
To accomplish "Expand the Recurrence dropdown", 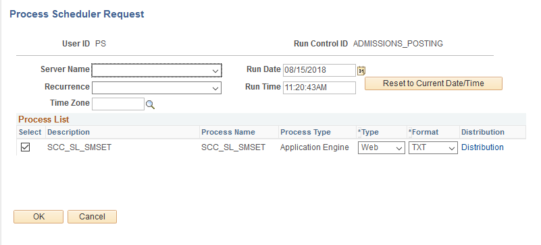I will 157,88.
